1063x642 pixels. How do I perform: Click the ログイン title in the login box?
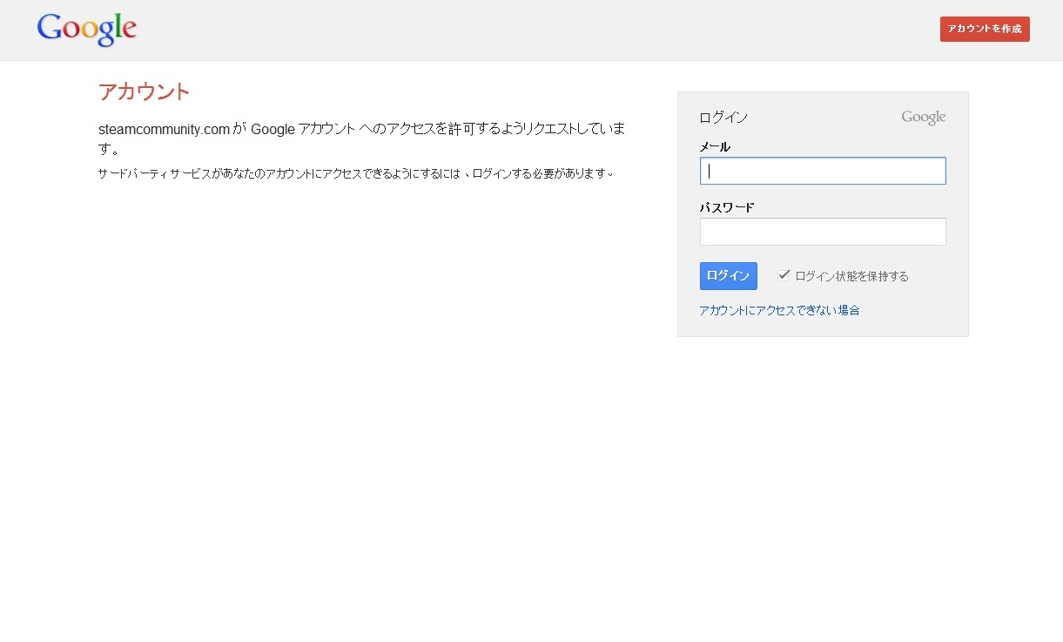tap(723, 118)
